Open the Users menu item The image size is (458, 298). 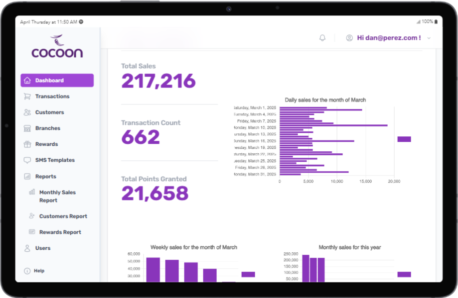coord(43,248)
